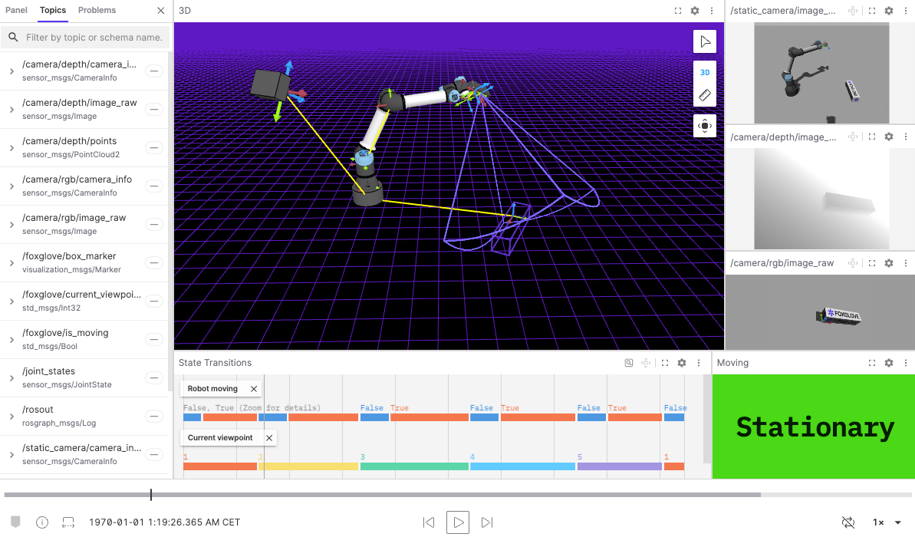This screenshot has width=915, height=537.
Task: Open 3D panel settings gear
Action: pyautogui.click(x=695, y=11)
